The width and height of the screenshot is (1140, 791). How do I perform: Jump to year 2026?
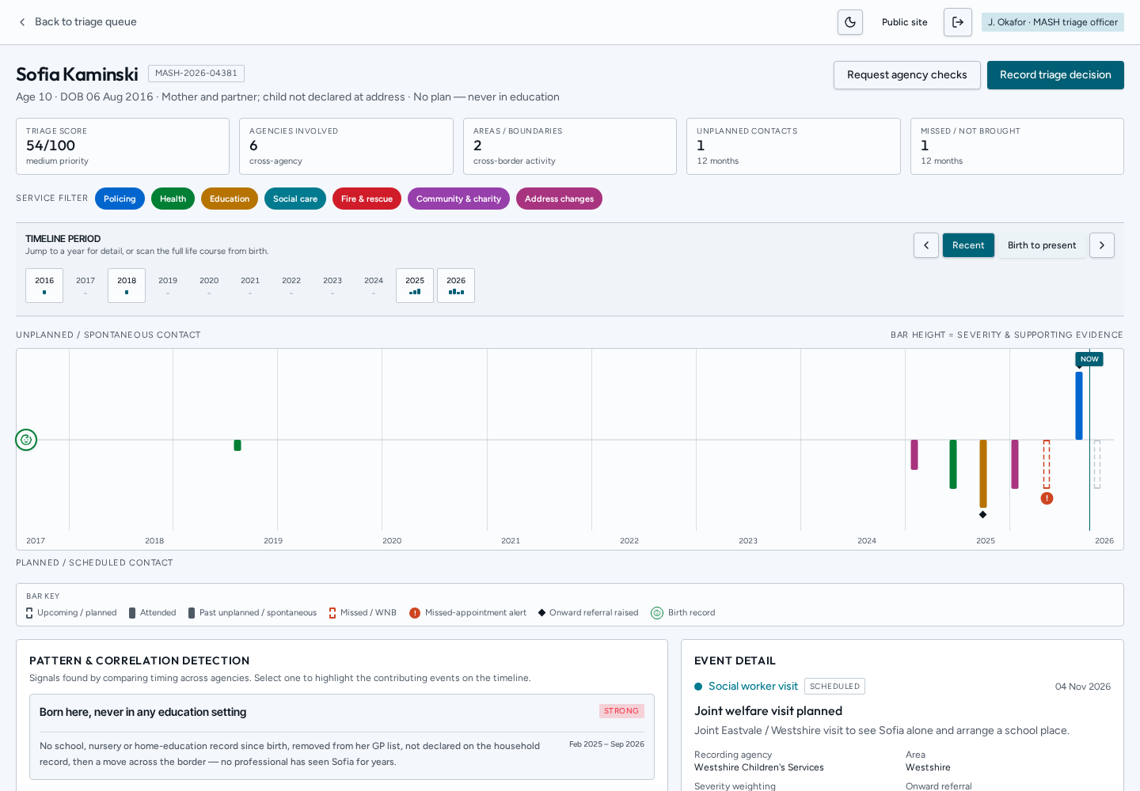(x=456, y=286)
